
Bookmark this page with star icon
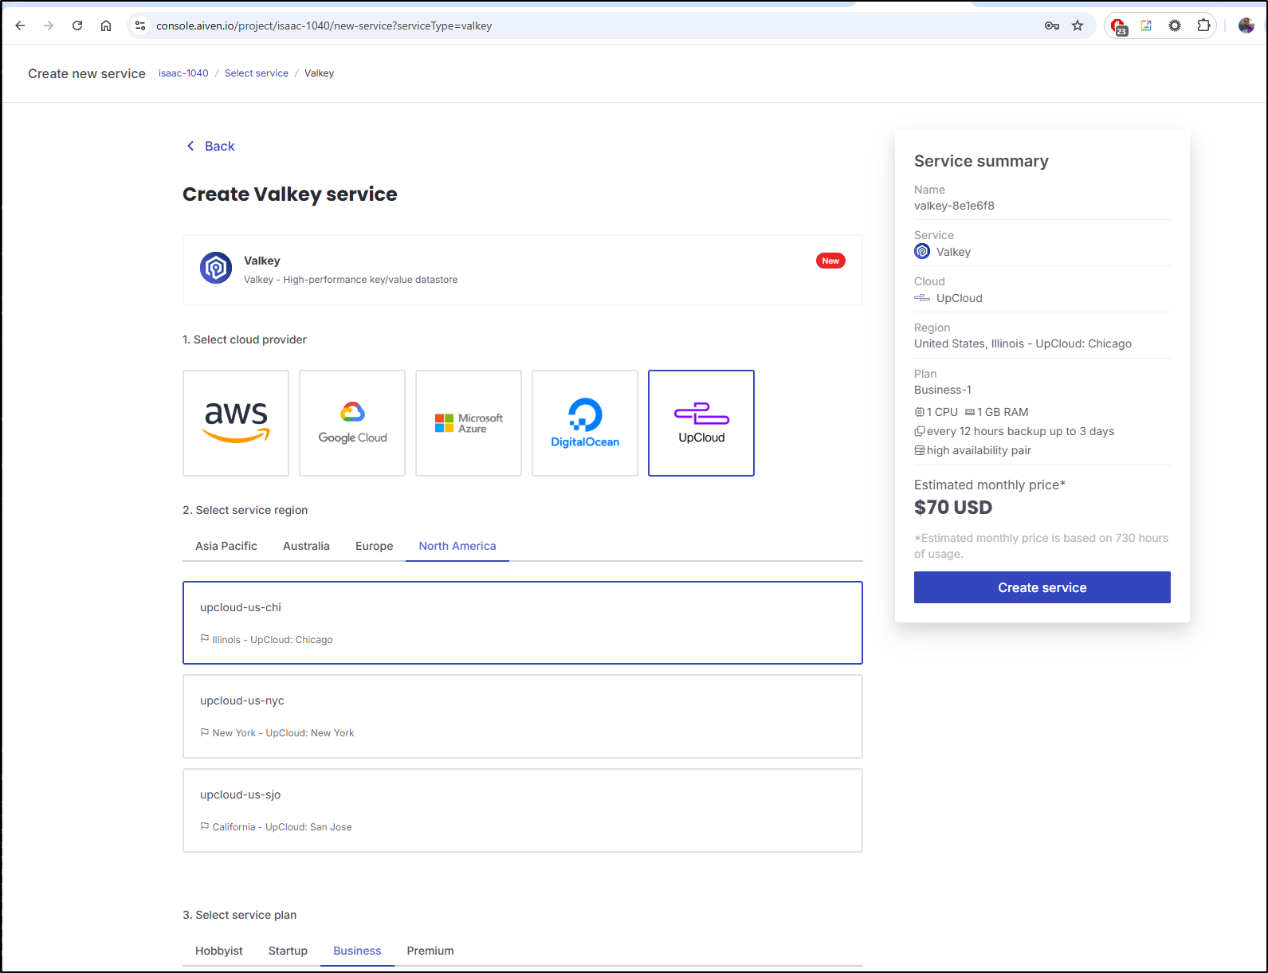pos(1078,26)
